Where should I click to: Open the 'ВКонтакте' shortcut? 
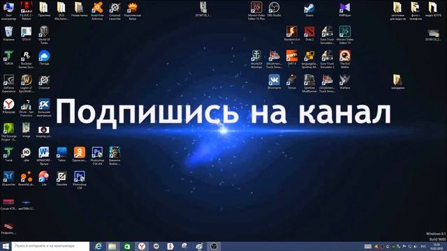pos(274,82)
